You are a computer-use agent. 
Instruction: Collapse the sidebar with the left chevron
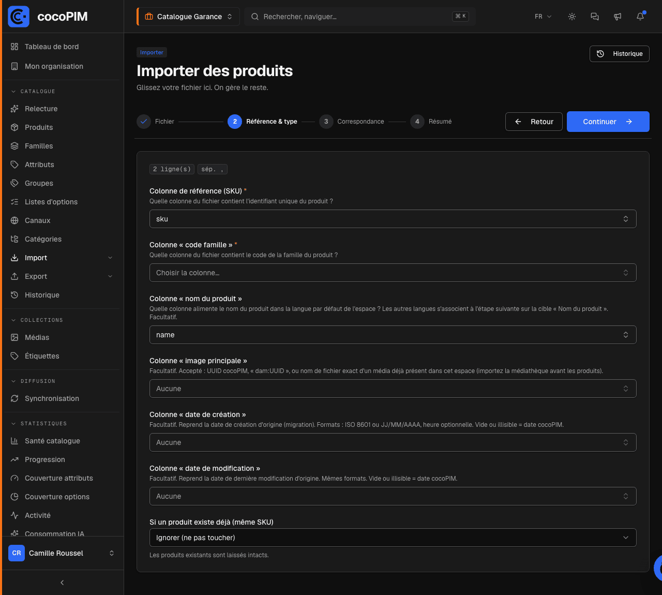tap(62, 583)
